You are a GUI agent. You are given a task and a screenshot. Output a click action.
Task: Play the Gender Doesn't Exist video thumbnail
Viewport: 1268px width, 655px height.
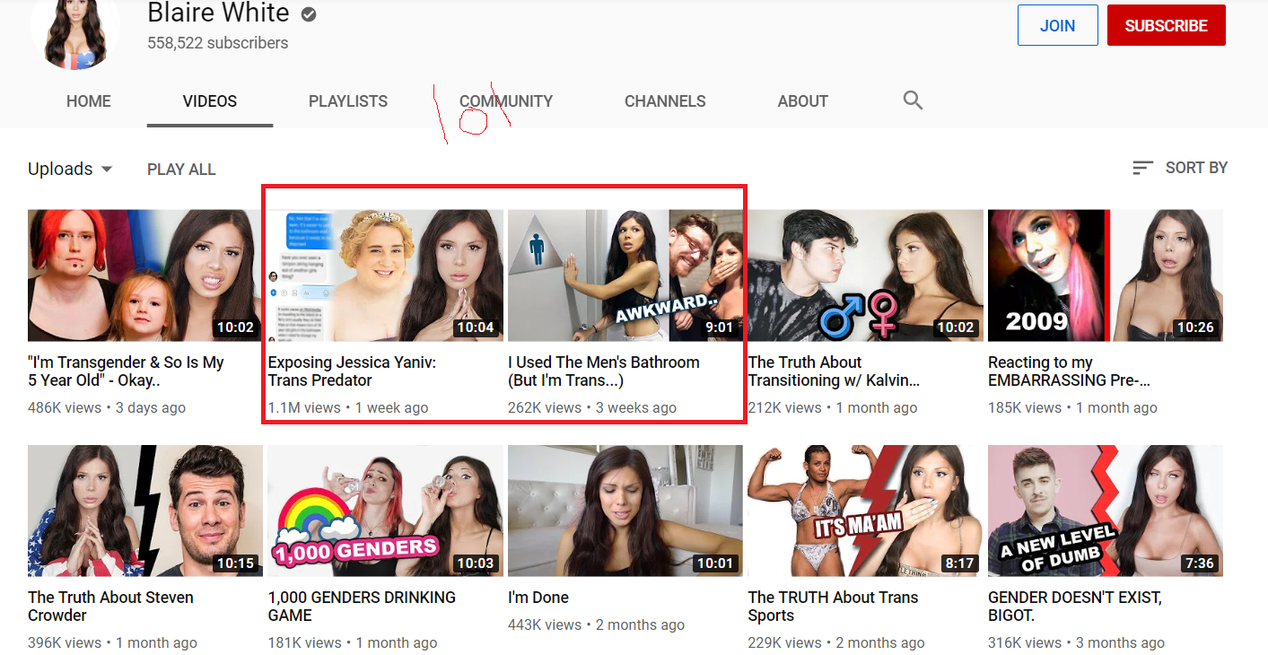coord(1106,511)
